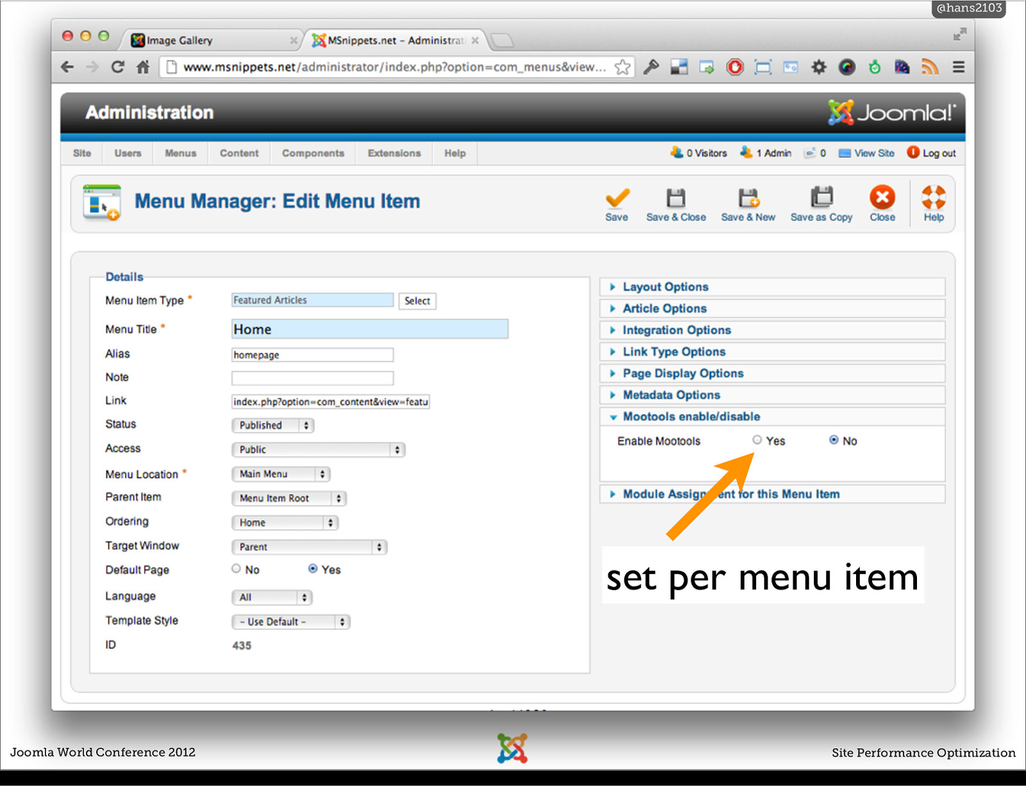Switch to the Image Gallery browser tab
This screenshot has width=1026, height=790.
(x=212, y=40)
